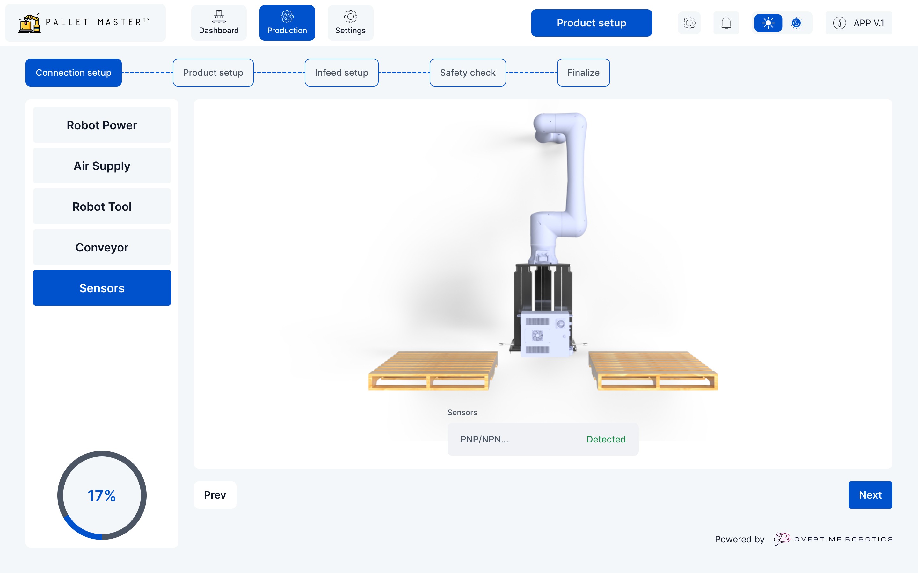
Task: Go to the Product setup step
Action: pos(213,73)
